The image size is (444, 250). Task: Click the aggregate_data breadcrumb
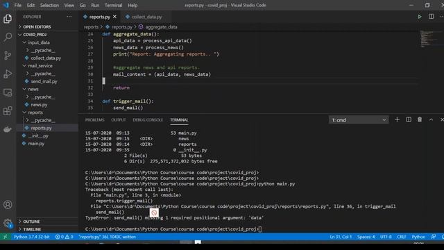click(x=161, y=27)
